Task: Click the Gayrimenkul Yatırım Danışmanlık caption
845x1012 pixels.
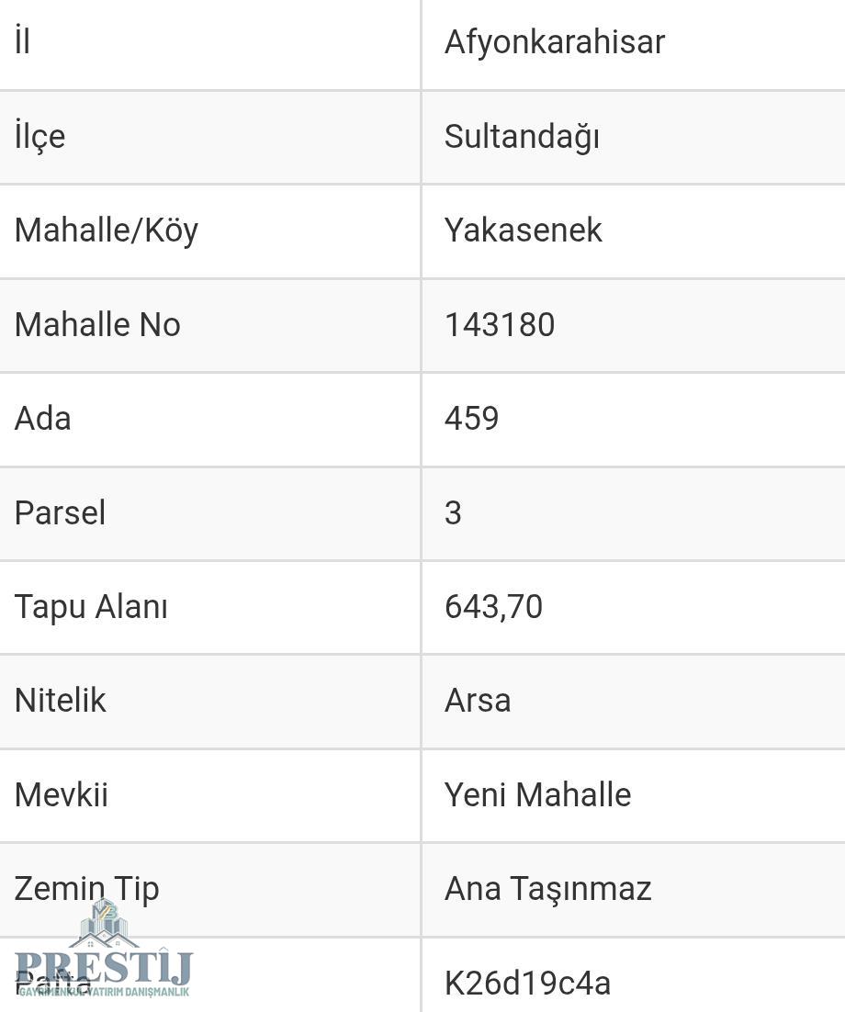Action: (x=104, y=992)
